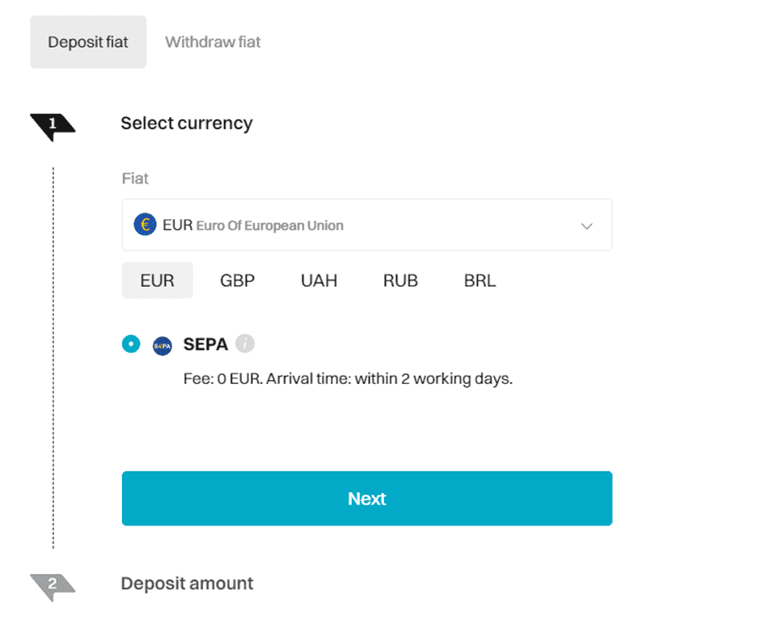Viewport: 760px width, 624px height.
Task: Select the SEPA radio button
Action: [x=130, y=344]
